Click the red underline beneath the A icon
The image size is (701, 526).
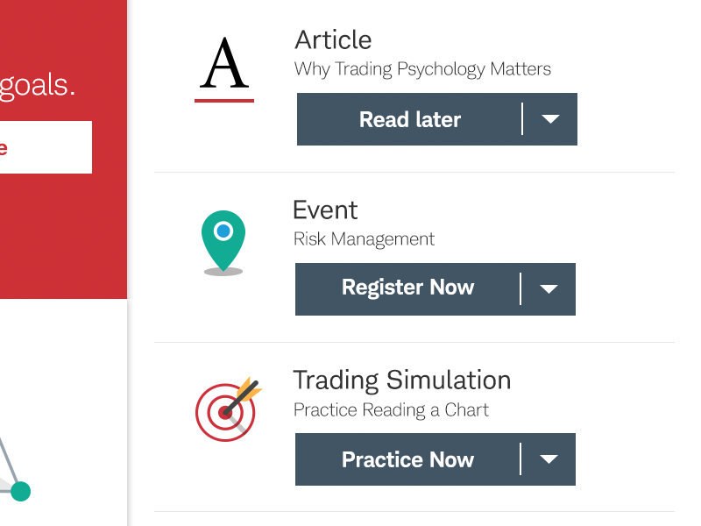pyautogui.click(x=224, y=101)
